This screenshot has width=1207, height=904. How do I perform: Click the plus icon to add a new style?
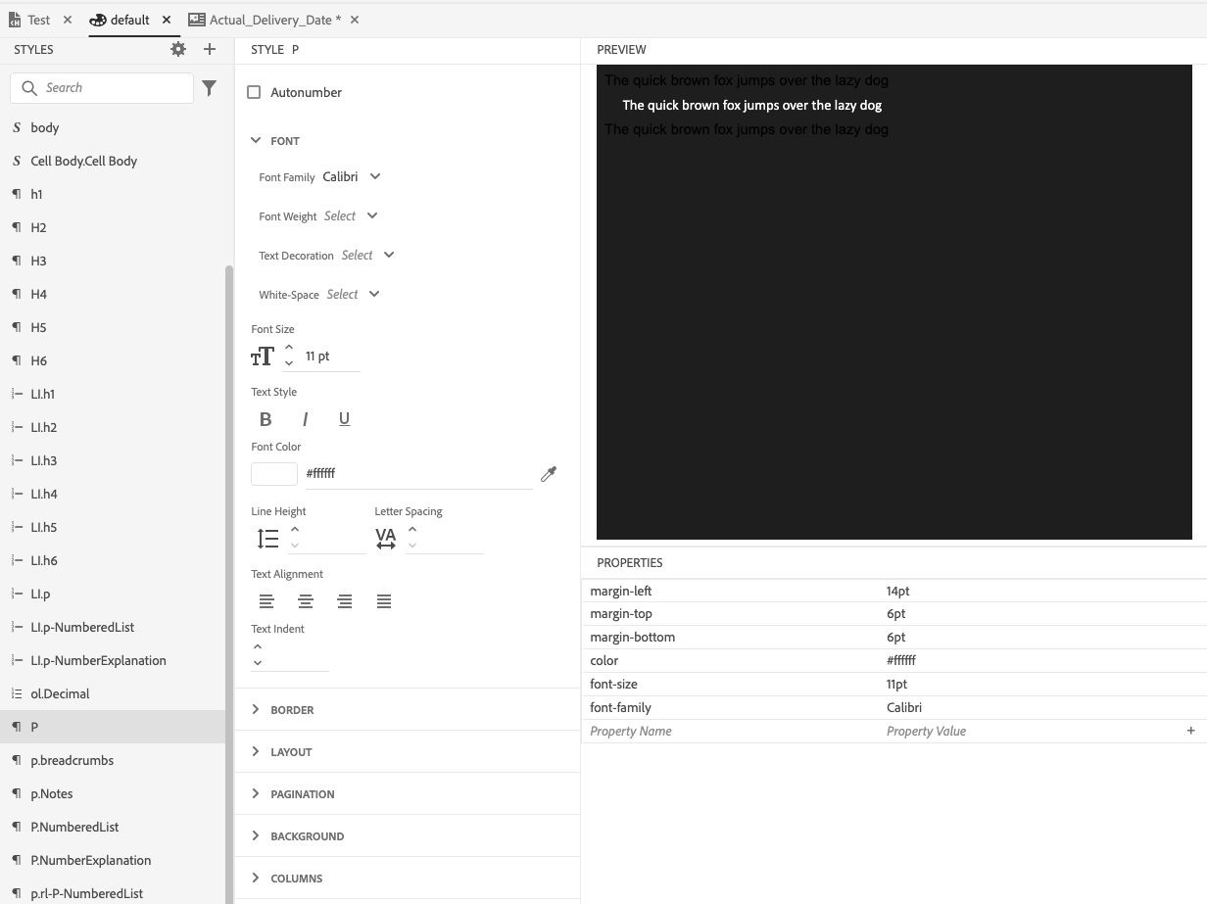[209, 48]
